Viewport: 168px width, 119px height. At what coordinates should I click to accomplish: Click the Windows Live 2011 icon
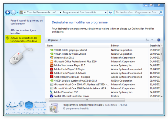[52, 58]
